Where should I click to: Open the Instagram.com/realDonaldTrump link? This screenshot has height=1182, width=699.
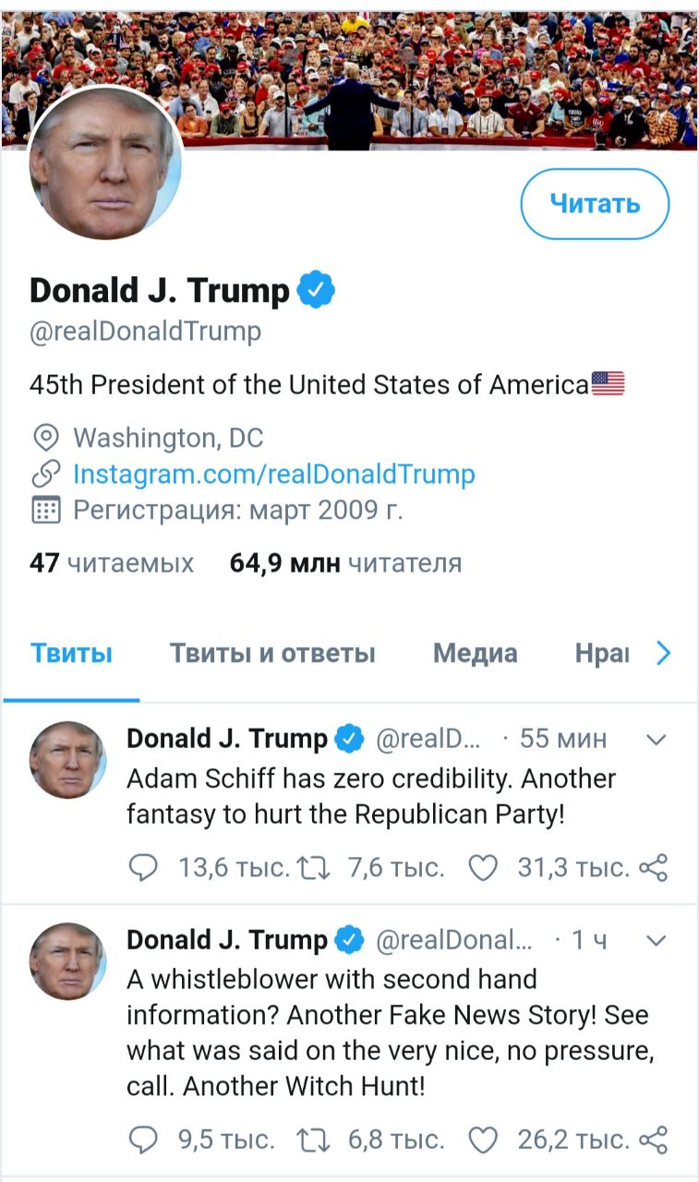[273, 474]
